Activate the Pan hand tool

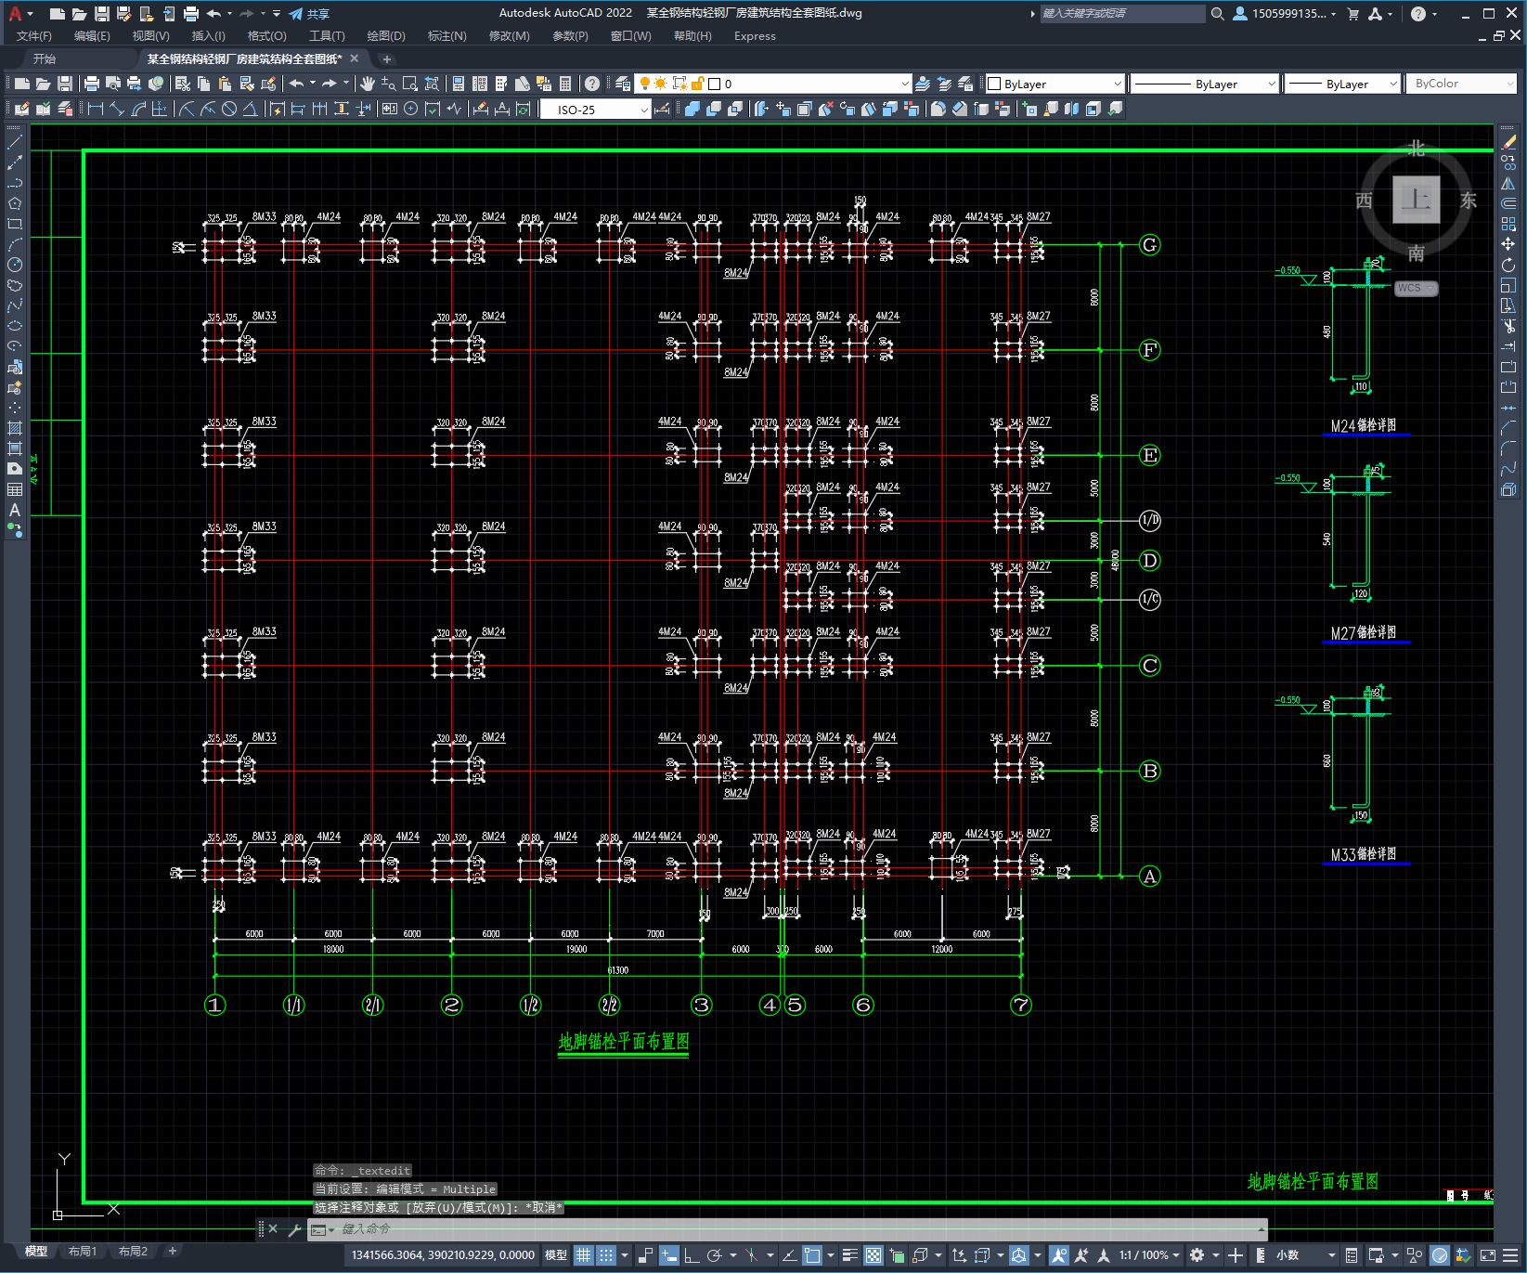[x=368, y=84]
